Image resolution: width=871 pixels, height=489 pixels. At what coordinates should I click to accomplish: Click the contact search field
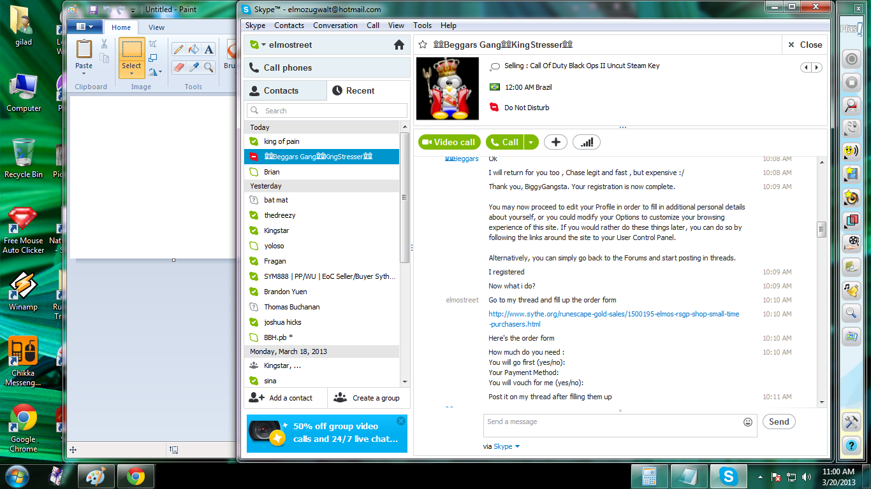[326, 110]
